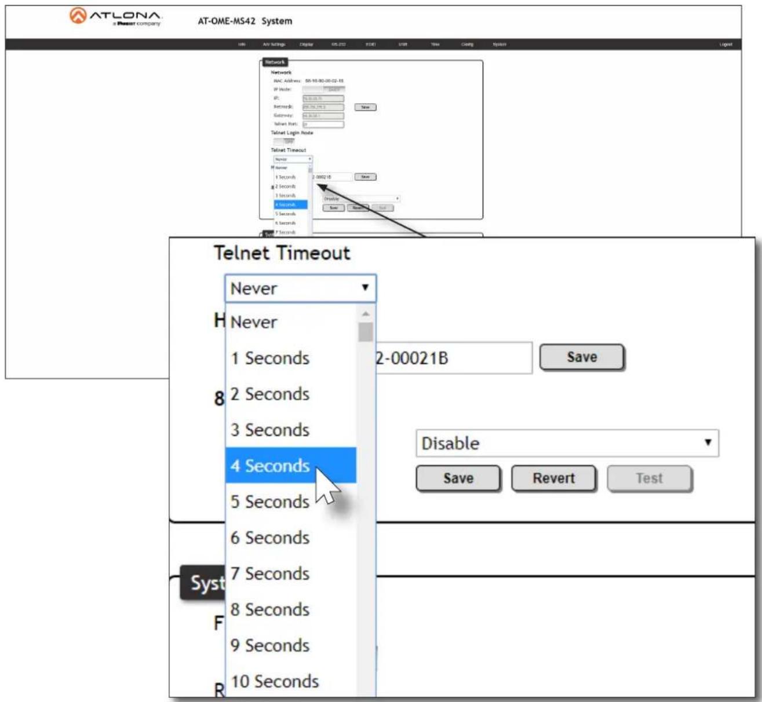Open the Time page in navigation bar

point(435,45)
